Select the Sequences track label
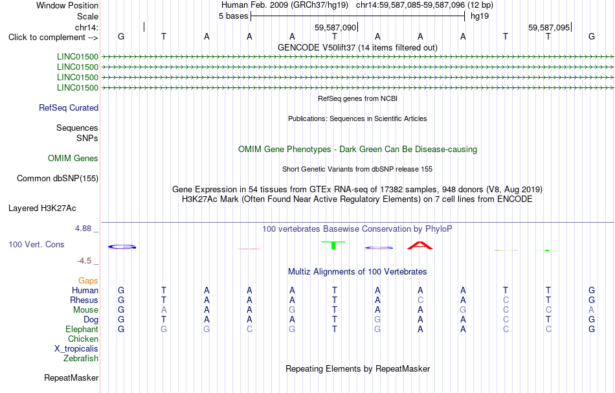This screenshot has height=393, width=615. tap(77, 128)
